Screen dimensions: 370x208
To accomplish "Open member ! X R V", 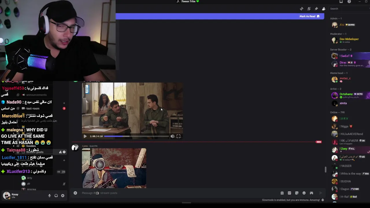I will point(344,119).
